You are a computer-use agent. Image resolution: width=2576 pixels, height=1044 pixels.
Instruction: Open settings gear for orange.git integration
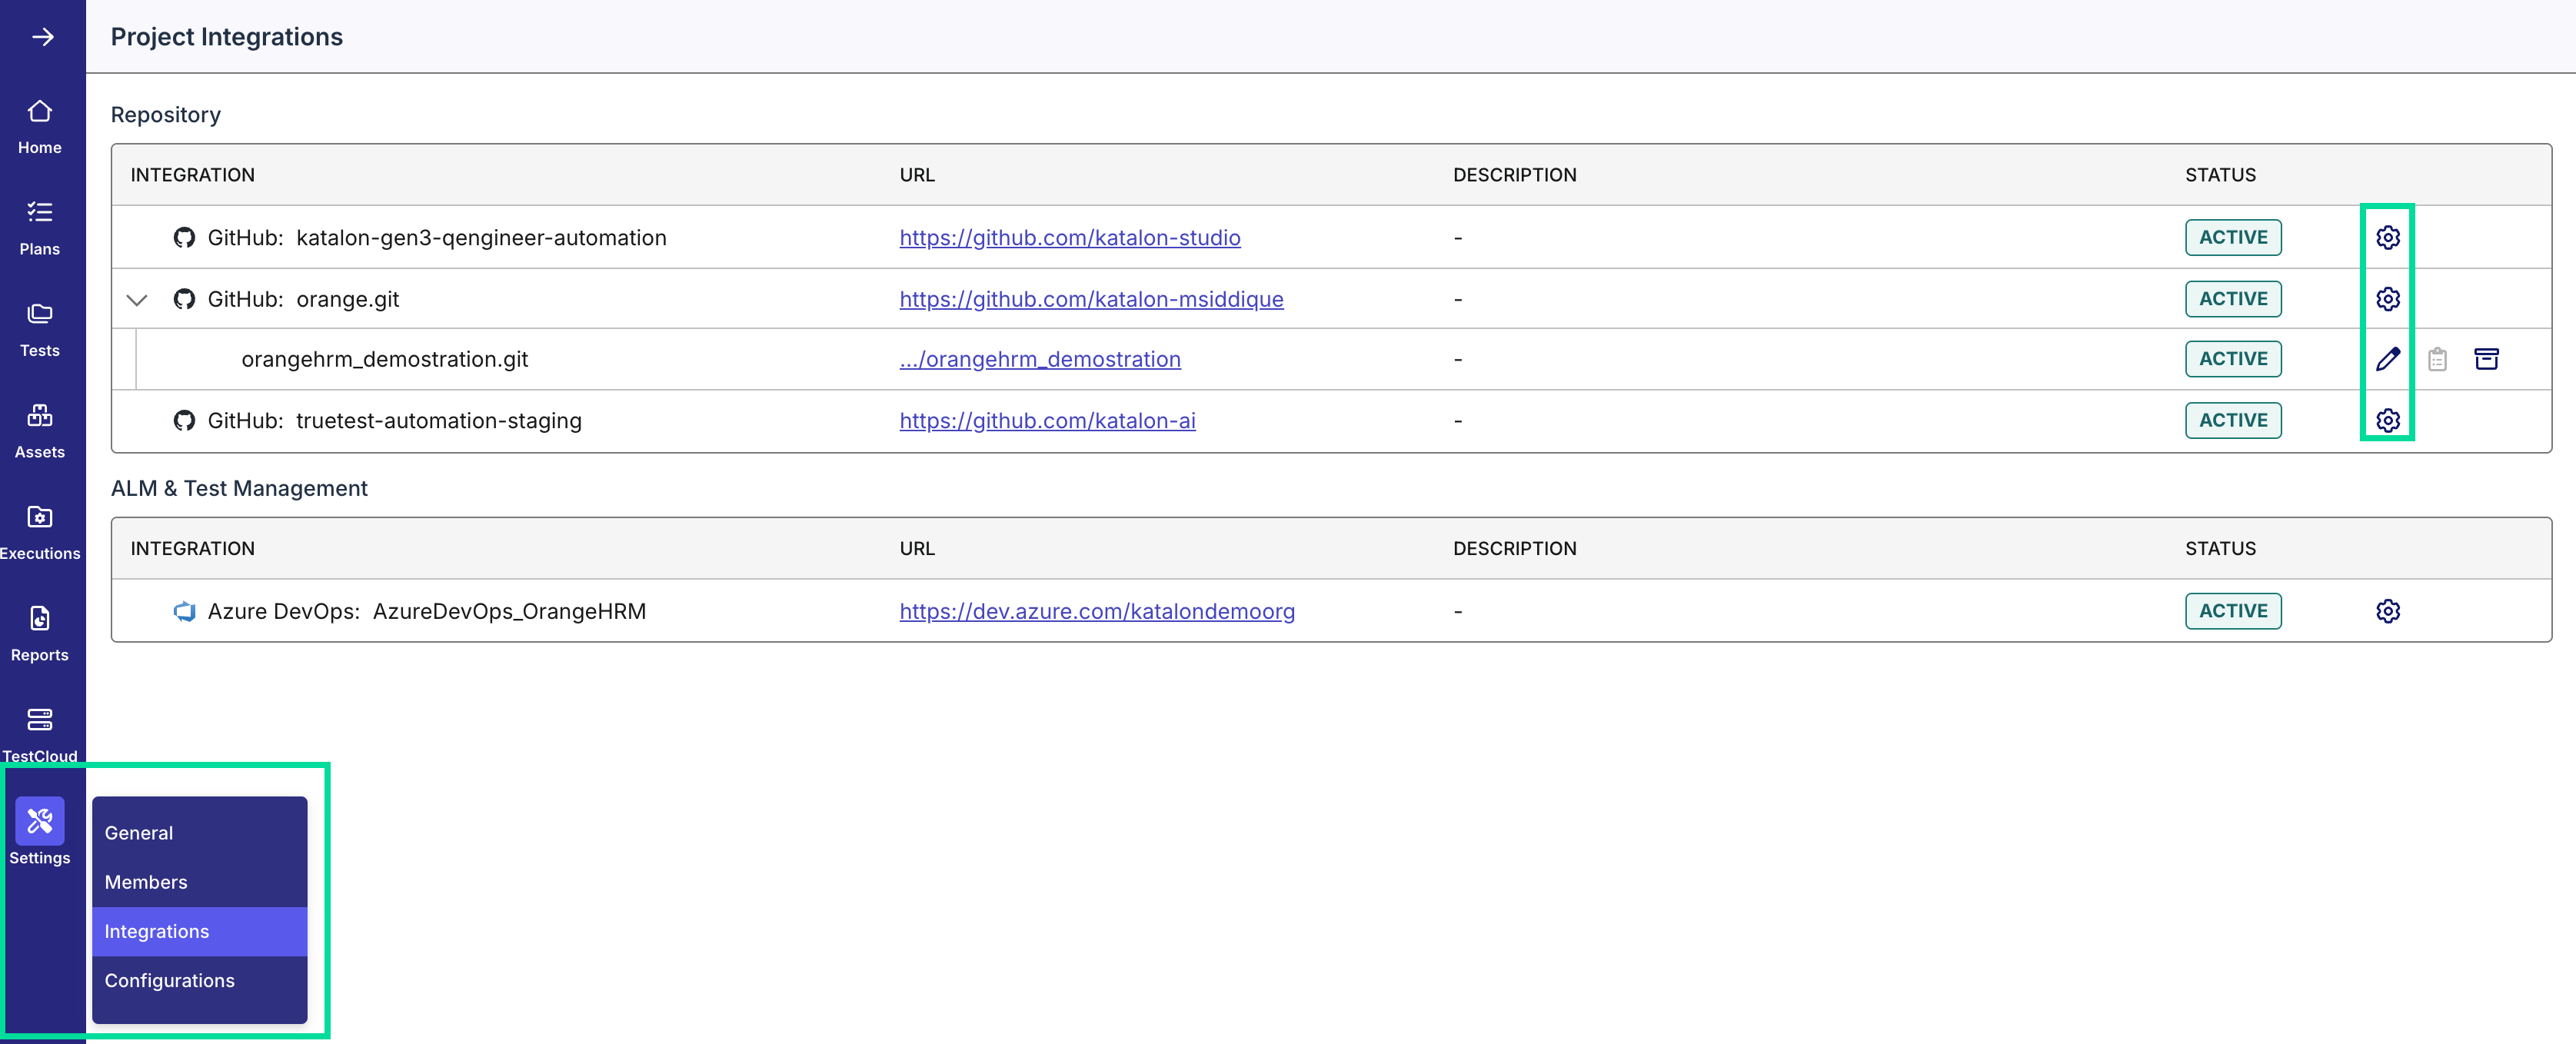tap(2388, 299)
